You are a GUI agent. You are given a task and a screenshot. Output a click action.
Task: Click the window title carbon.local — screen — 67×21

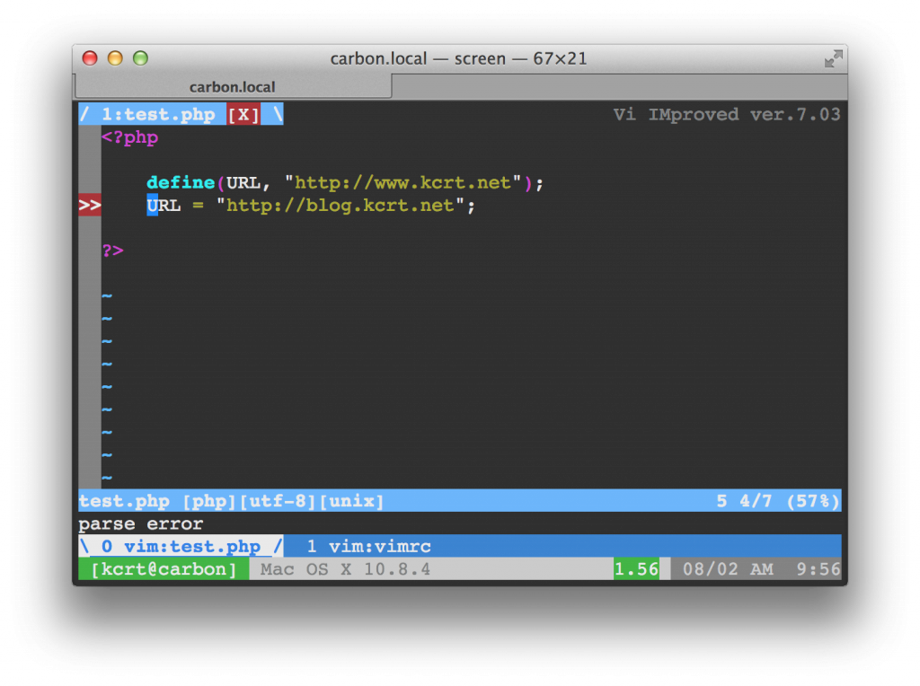[458, 58]
